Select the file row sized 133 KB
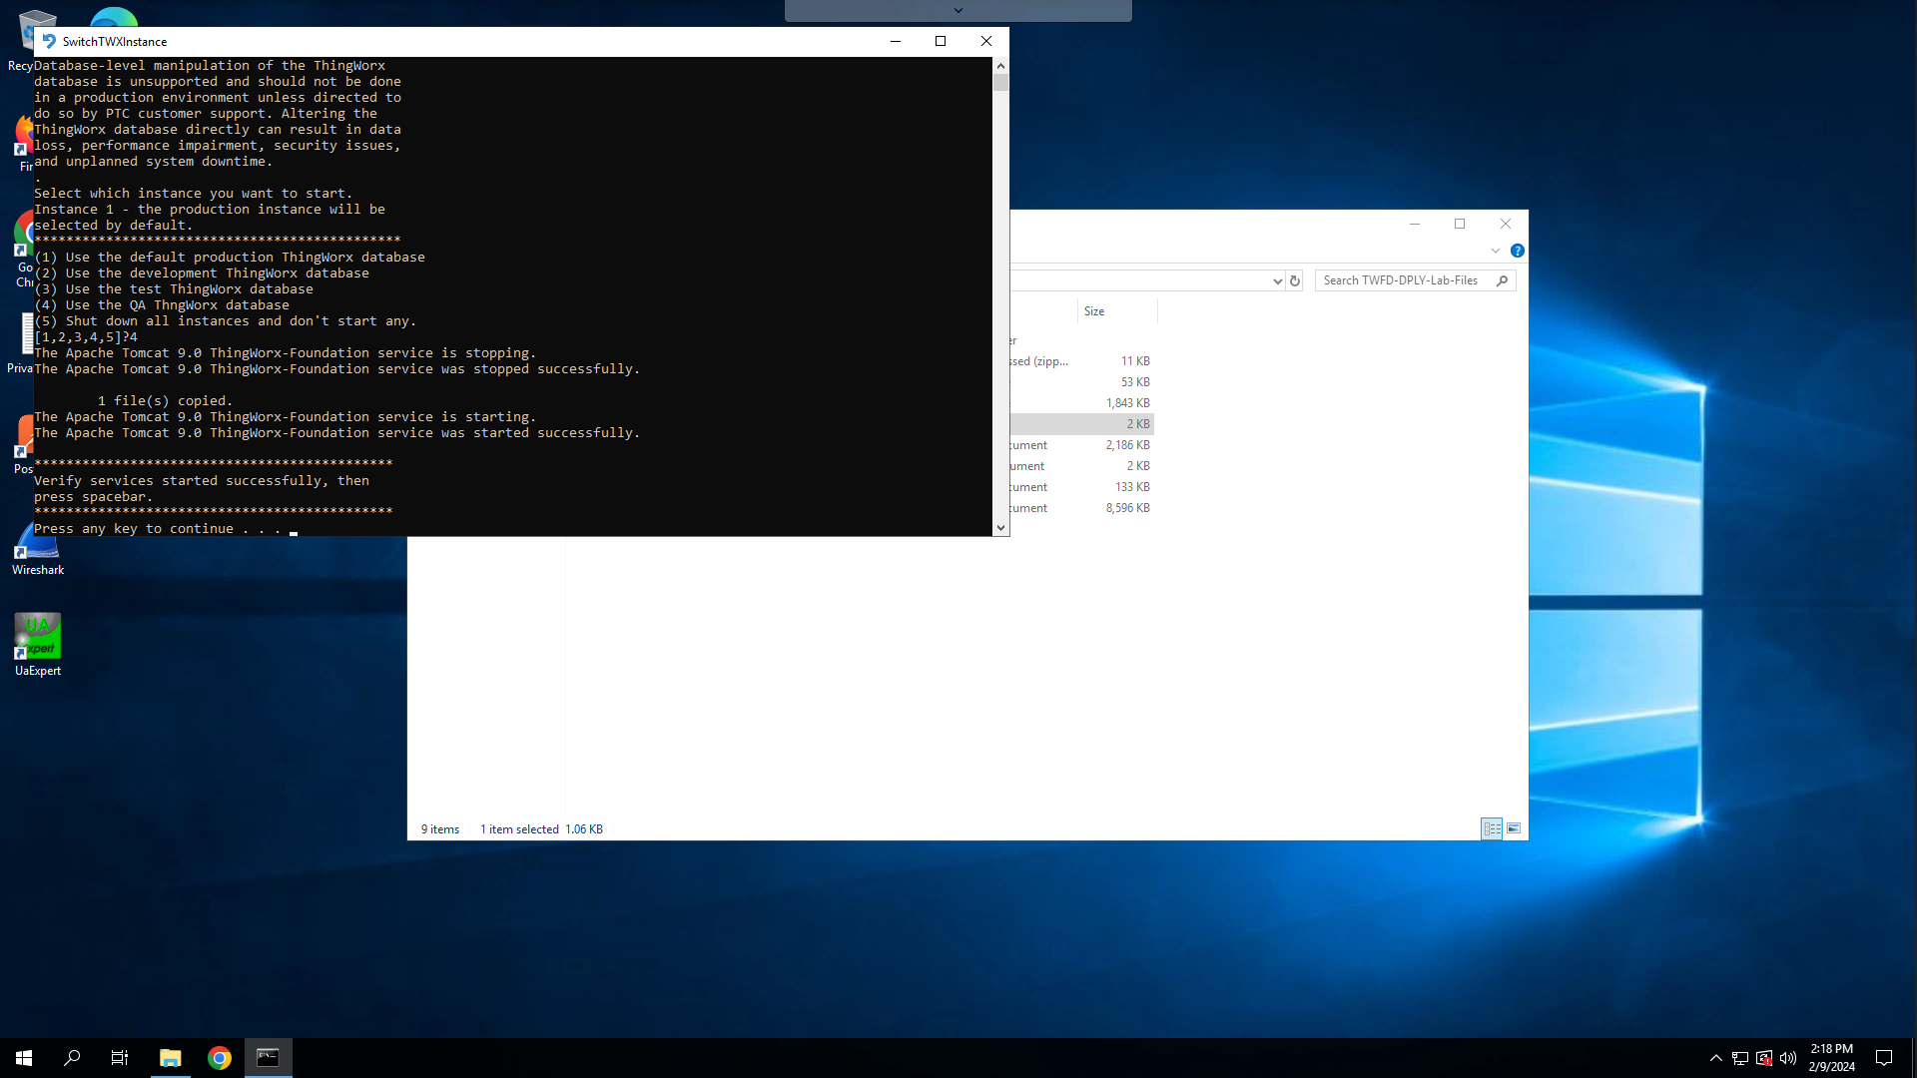 1081,487
